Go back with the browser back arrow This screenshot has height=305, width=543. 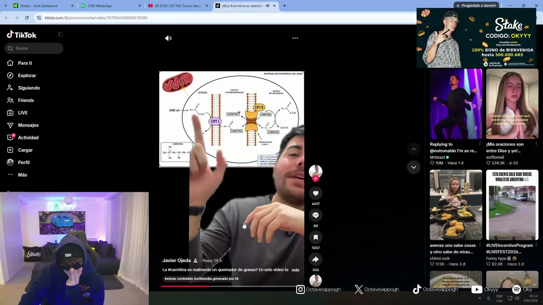point(6,18)
